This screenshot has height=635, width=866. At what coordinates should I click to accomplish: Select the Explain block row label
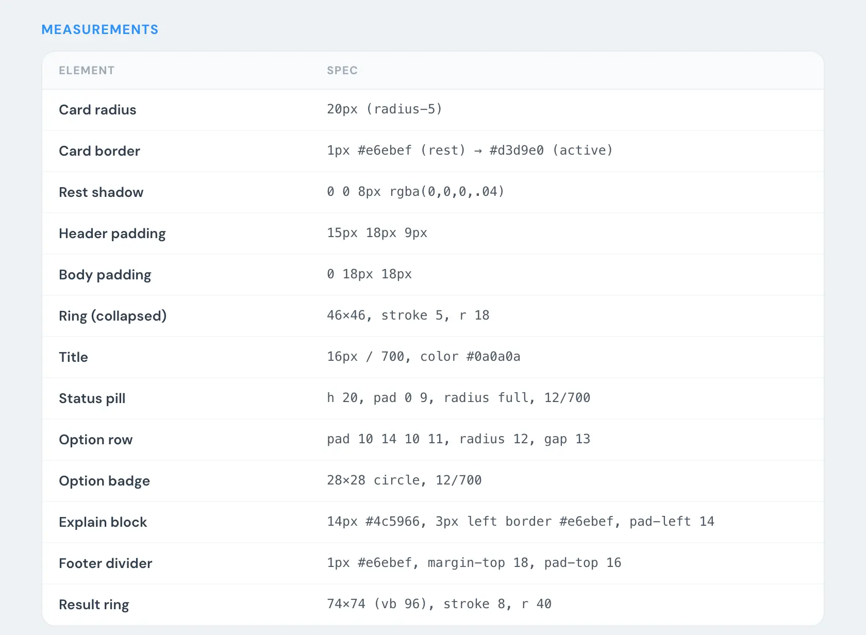click(103, 522)
